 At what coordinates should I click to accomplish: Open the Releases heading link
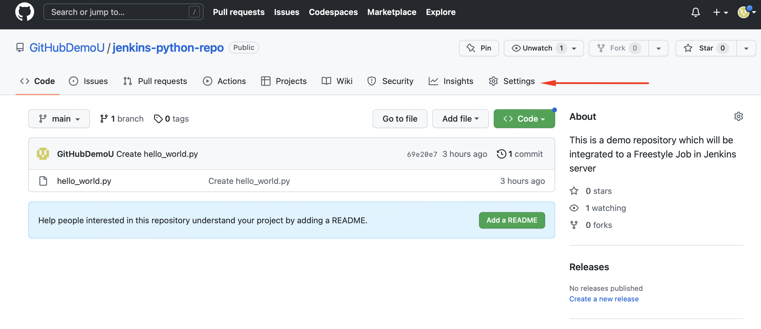(589, 267)
